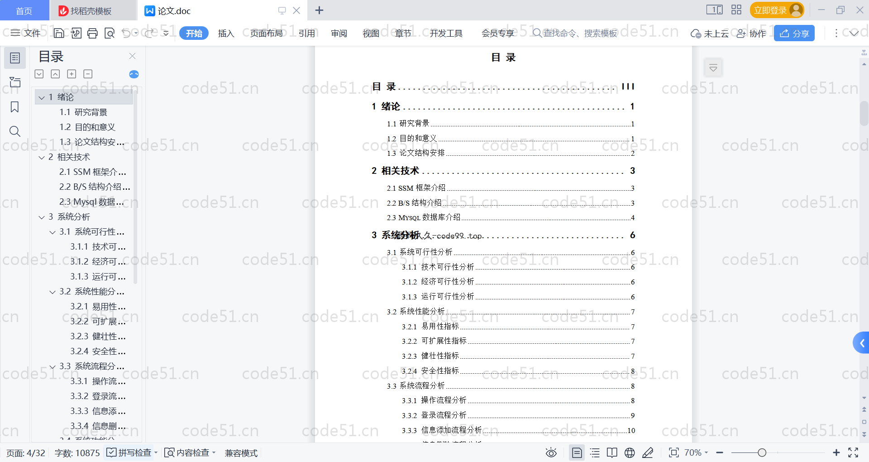This screenshot has height=462, width=869.
Task: Select the 视图 ribbon tab
Action: pos(371,33)
